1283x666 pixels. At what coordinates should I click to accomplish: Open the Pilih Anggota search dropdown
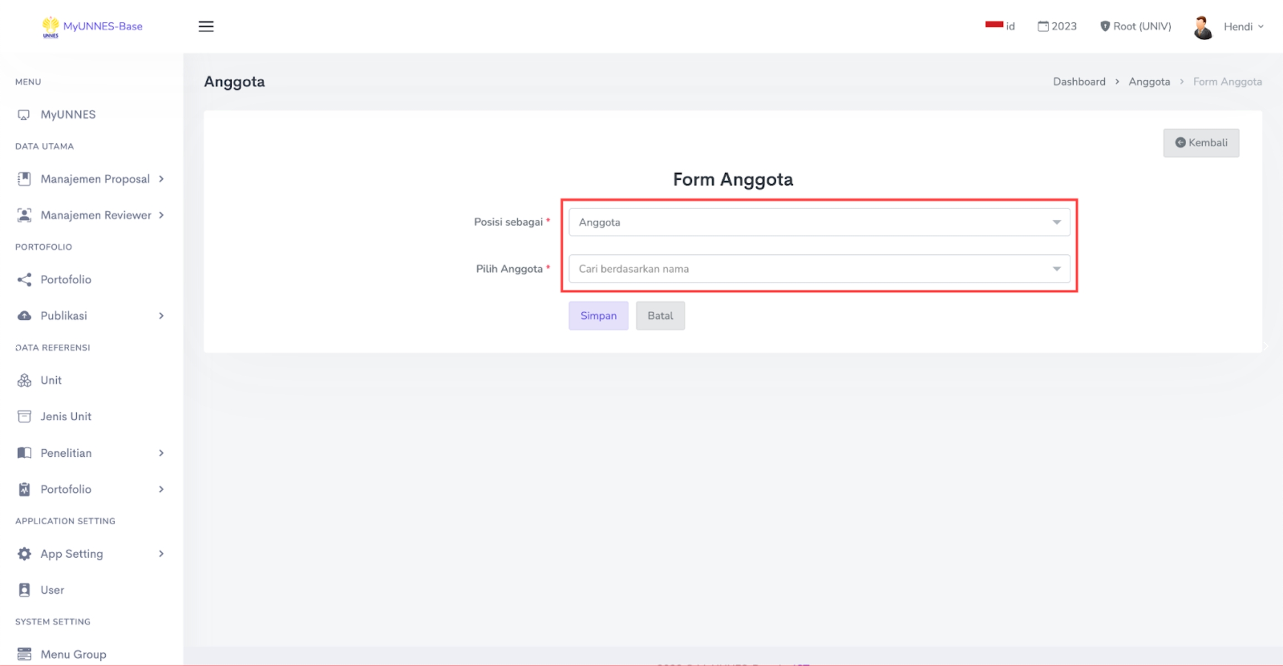pyautogui.click(x=819, y=269)
